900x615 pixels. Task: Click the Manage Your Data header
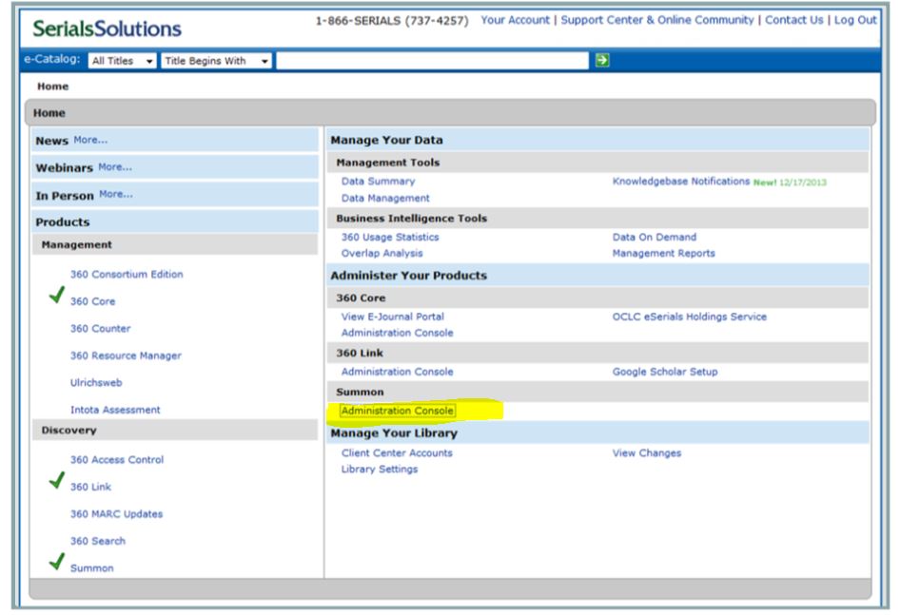598,140
